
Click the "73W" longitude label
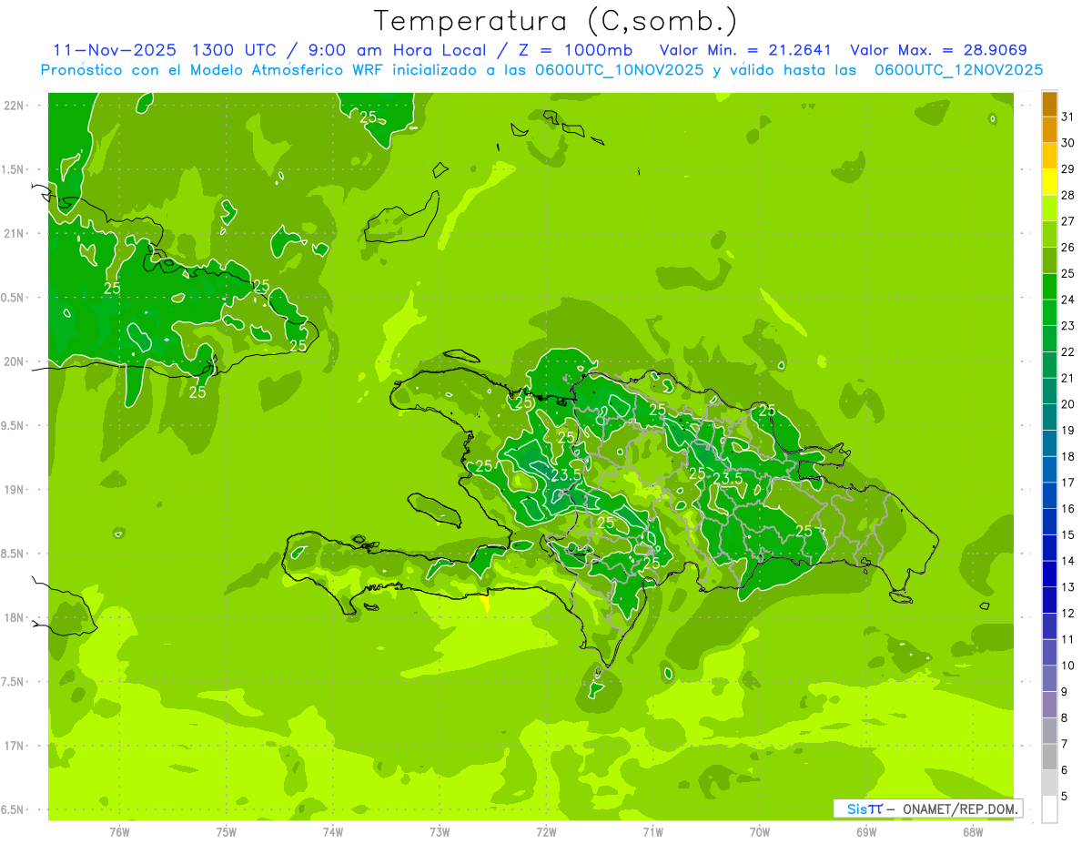click(440, 831)
